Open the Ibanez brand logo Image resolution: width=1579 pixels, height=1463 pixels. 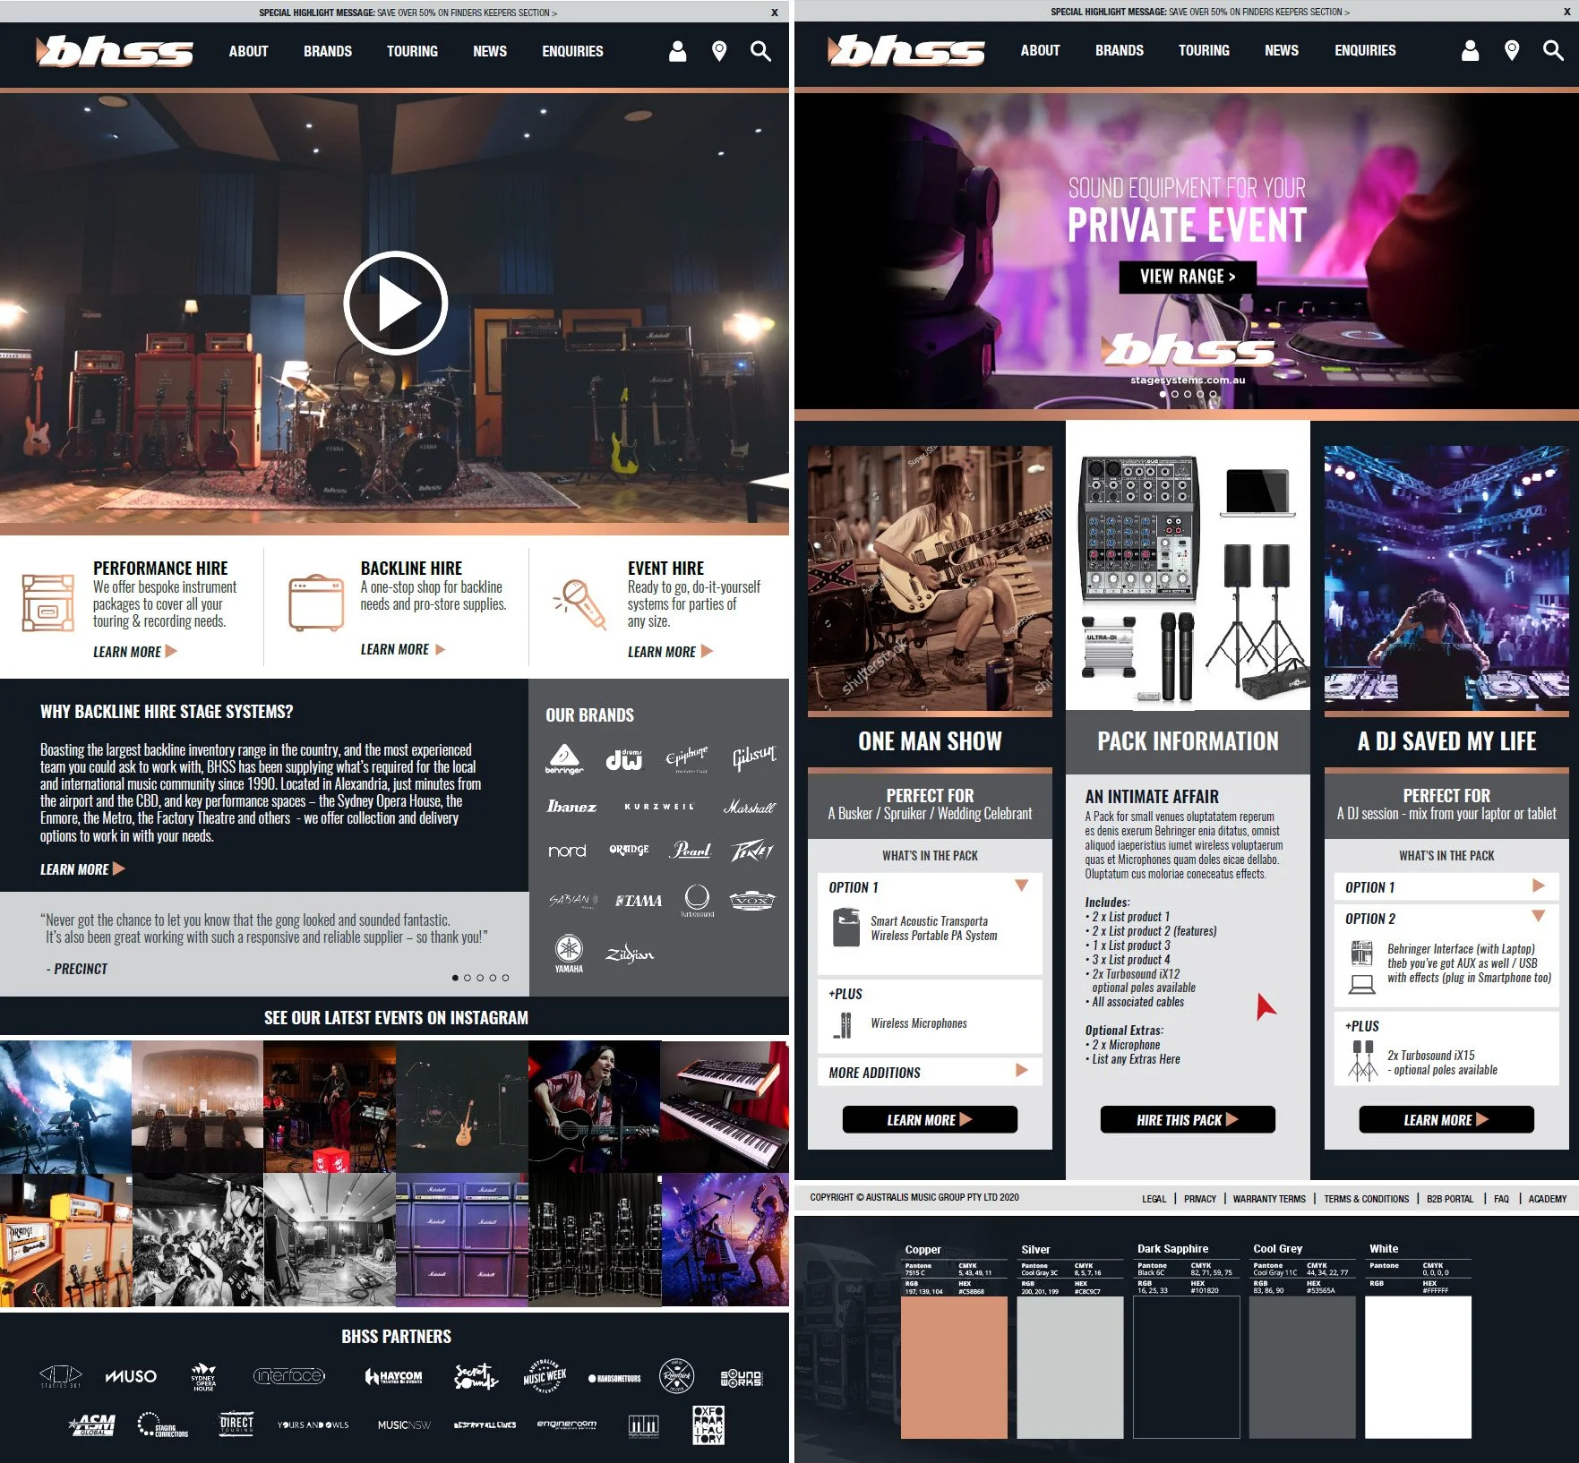point(571,807)
